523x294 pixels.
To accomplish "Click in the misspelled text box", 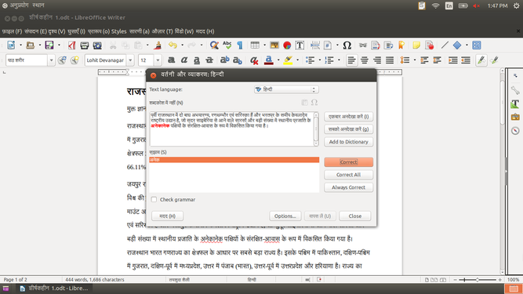I will tap(232, 129).
